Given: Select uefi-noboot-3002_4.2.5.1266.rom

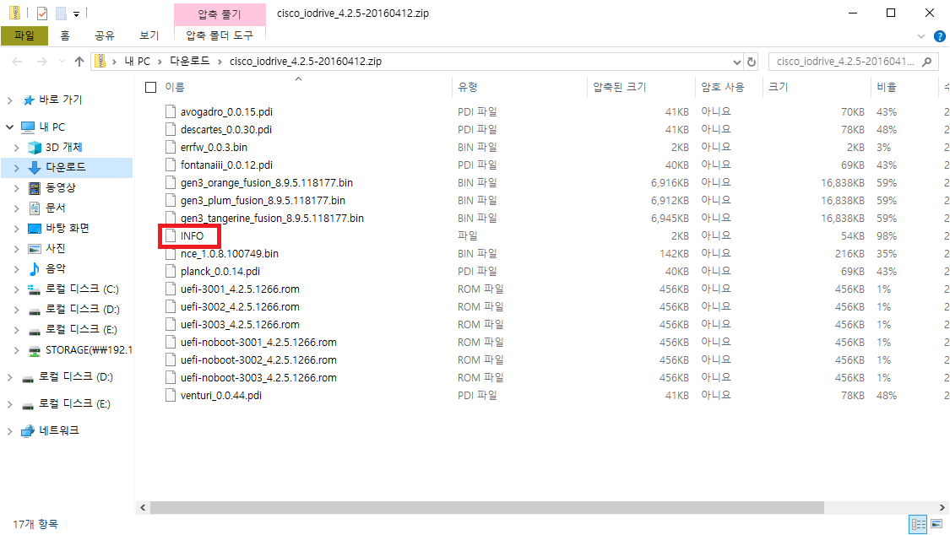Looking at the screenshot, I should 258,360.
